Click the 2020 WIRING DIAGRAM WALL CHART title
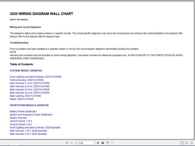The width and height of the screenshot is (195, 146). [41, 14]
